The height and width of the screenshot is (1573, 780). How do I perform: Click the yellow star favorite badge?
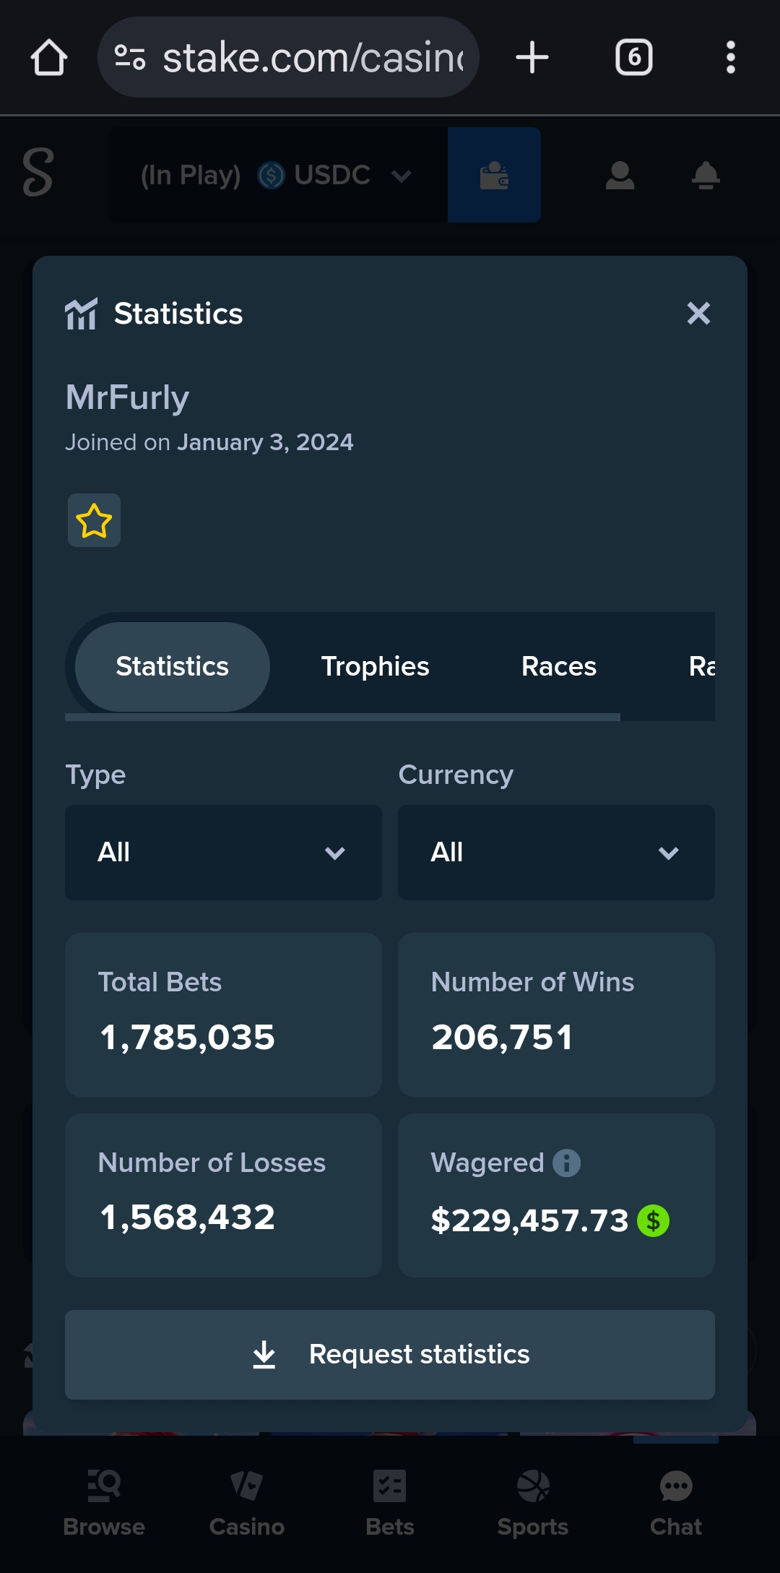point(94,520)
